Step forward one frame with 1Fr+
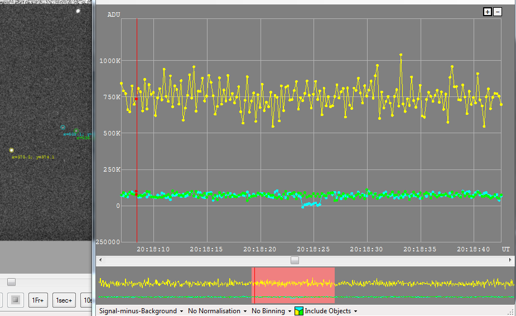The image size is (516, 316). coord(37,300)
